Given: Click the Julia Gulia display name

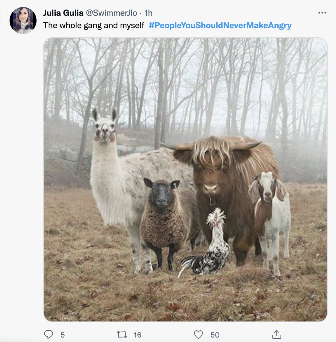Looking at the screenshot, I should click(63, 13).
